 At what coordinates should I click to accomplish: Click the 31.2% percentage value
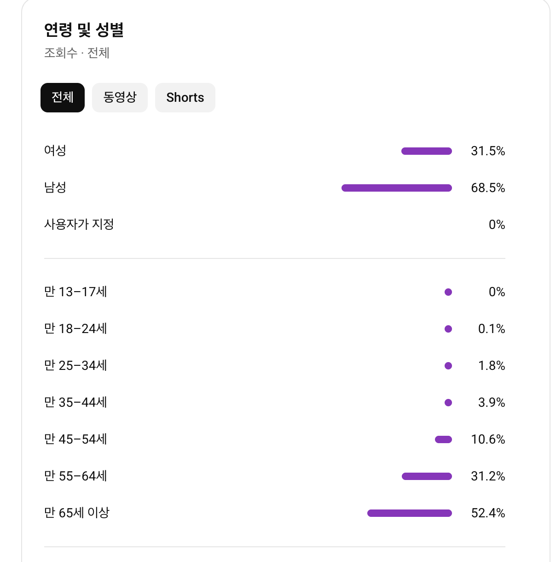[488, 476]
